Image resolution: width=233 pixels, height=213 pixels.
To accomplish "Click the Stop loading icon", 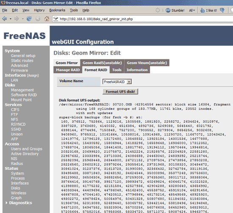I will pyautogui.click(x=38, y=19).
